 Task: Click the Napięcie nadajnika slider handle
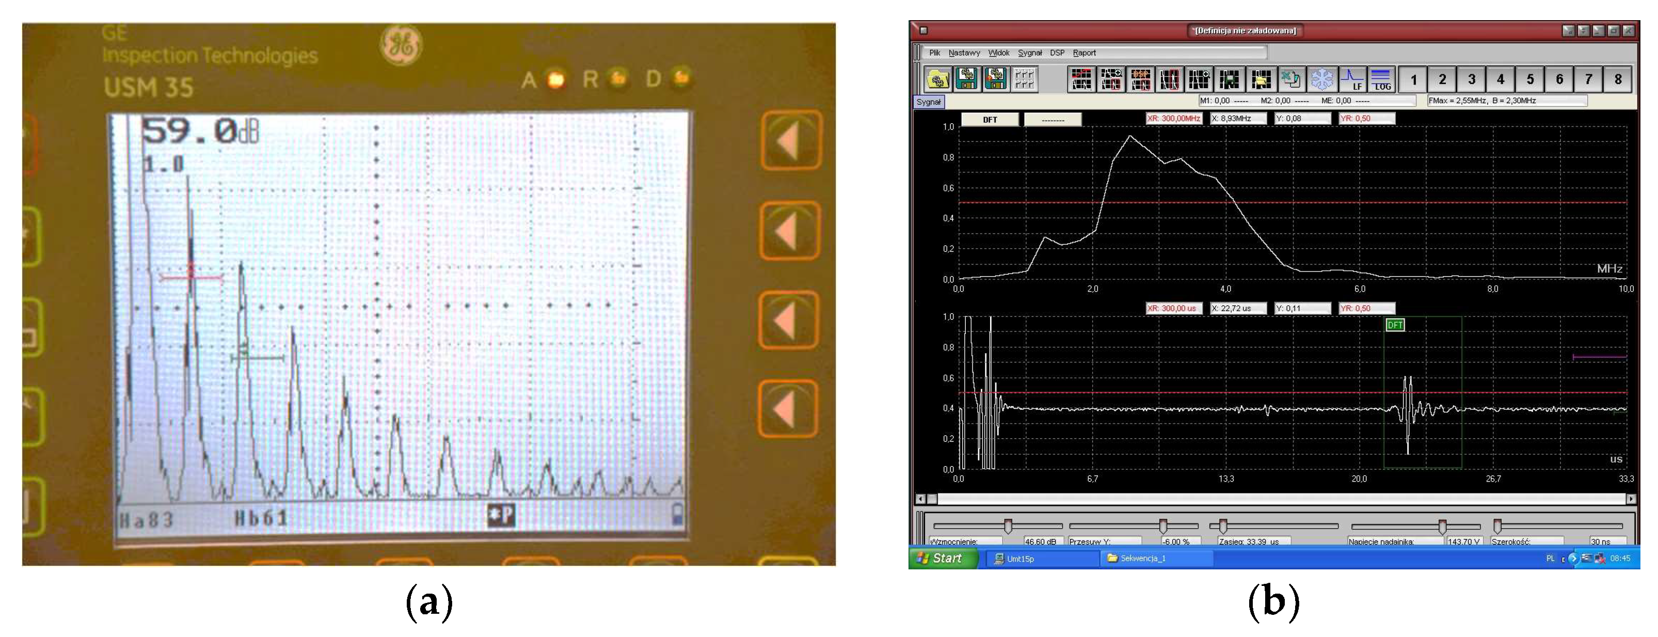click(x=1442, y=527)
